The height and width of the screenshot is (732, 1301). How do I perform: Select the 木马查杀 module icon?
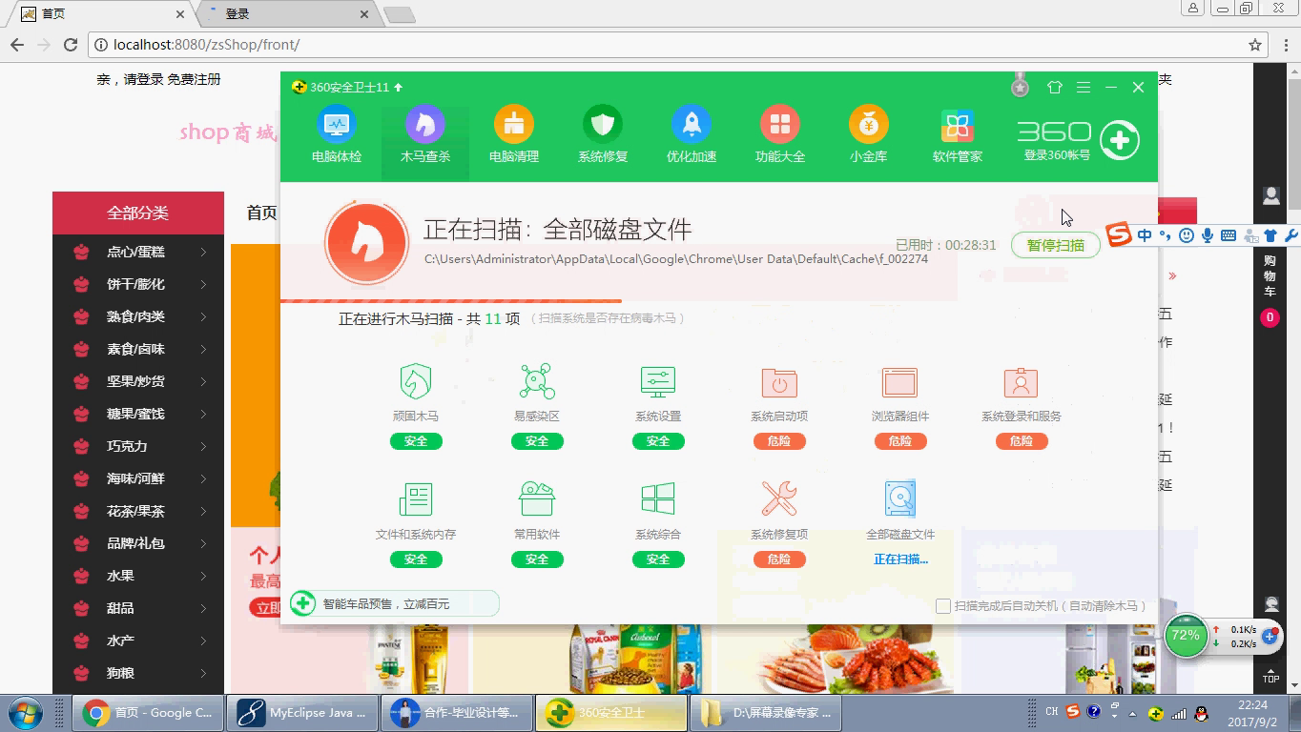(424, 125)
